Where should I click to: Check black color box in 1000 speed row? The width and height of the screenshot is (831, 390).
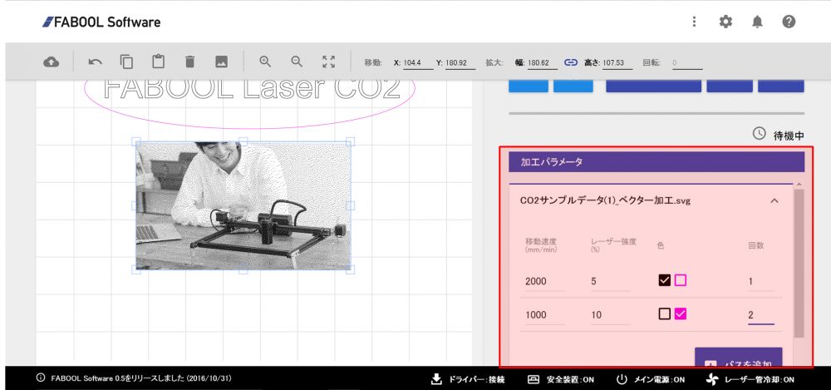pyautogui.click(x=665, y=314)
